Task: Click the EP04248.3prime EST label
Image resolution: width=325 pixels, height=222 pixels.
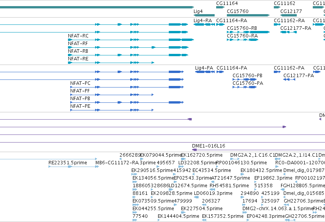Action: [x=266, y=216]
